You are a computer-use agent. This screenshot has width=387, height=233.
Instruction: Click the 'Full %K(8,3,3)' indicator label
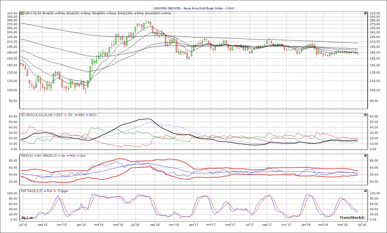coord(32,191)
